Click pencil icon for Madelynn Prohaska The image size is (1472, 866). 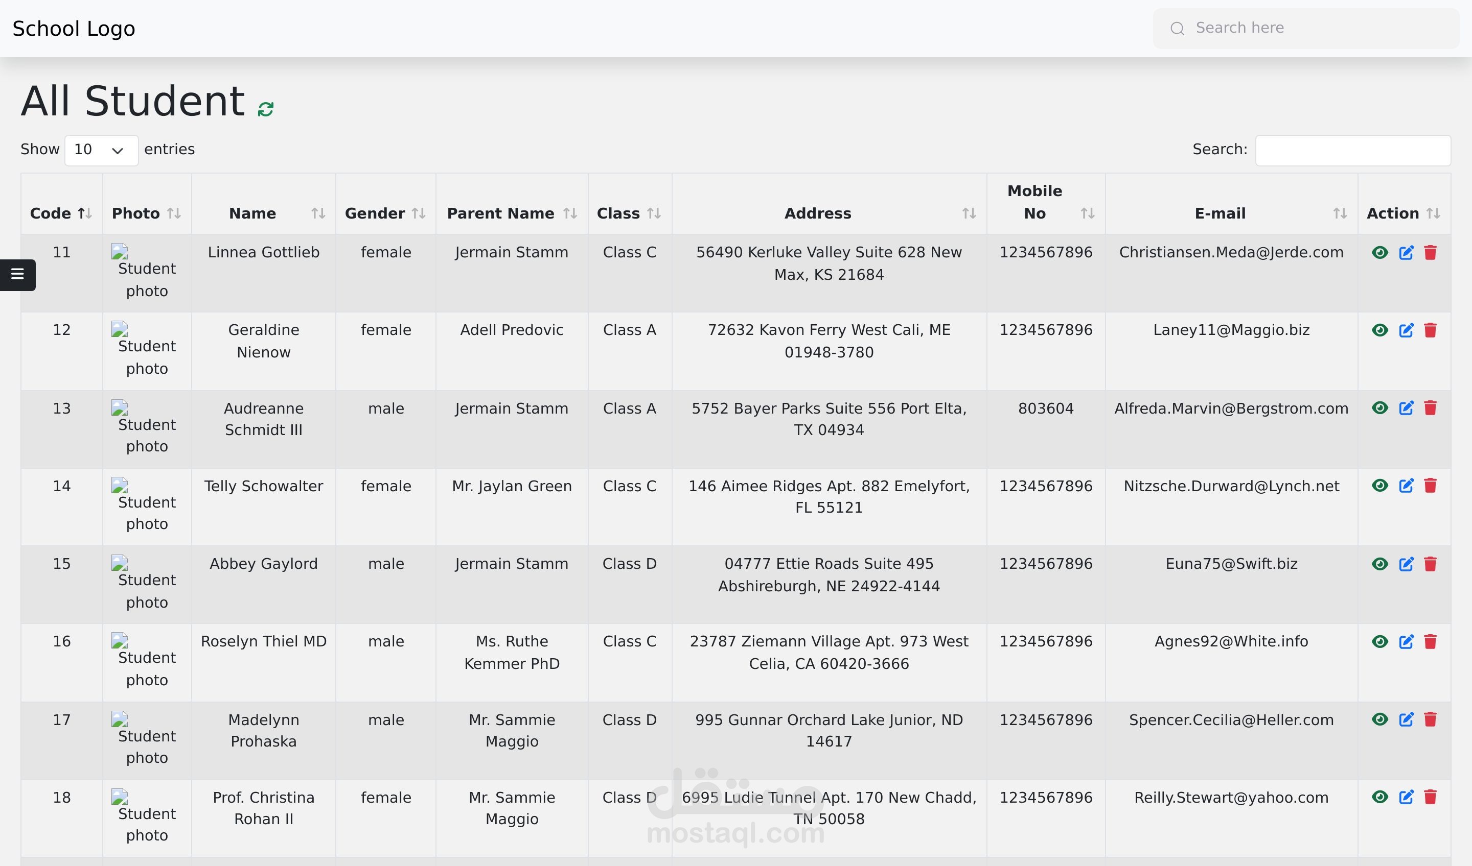1406,719
